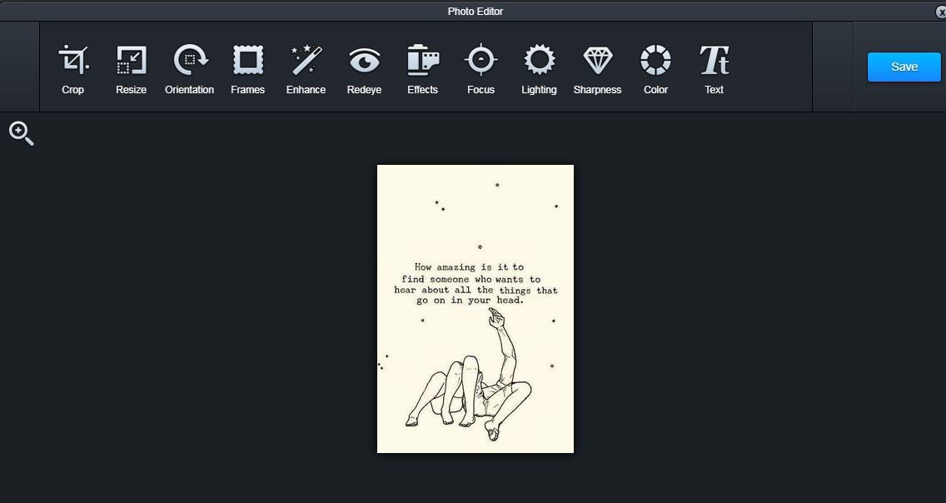Screen dimensions: 946x503
Task: Open the Color wheel tool
Action: [x=656, y=60]
